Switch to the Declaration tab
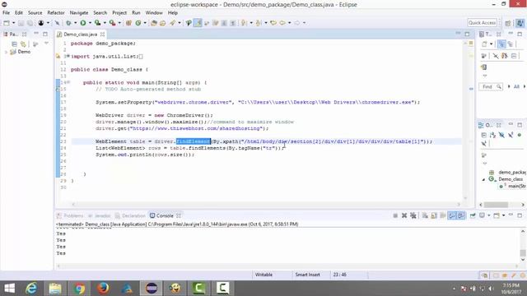The width and height of the screenshot is (527, 296). point(130,215)
